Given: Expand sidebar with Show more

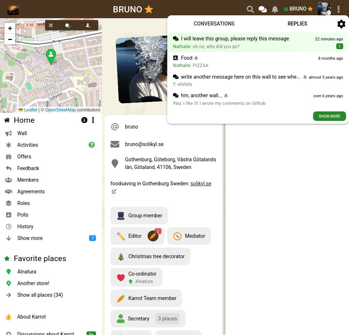Looking at the screenshot, I should click(30, 238).
